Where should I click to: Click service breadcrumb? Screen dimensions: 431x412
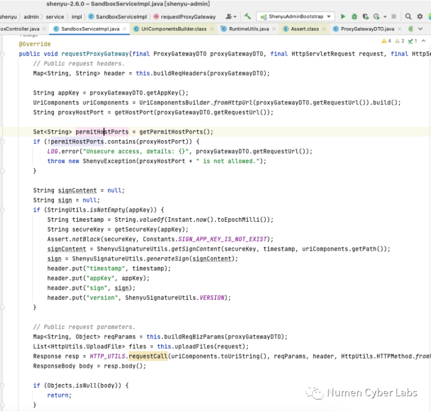(55, 17)
